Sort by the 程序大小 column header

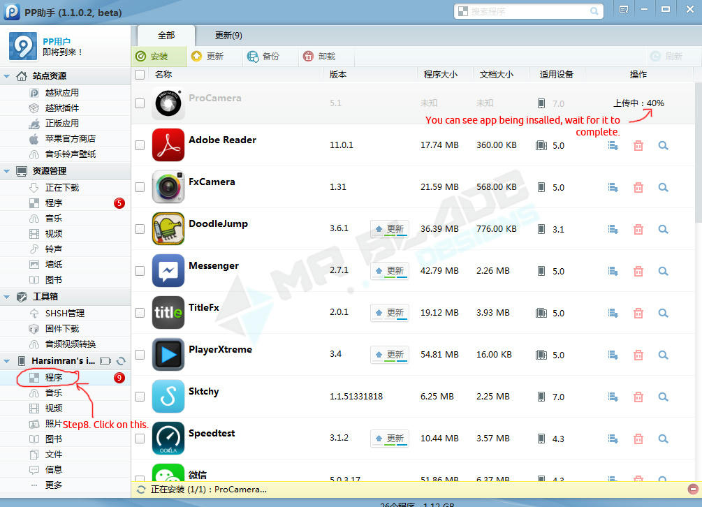click(441, 74)
